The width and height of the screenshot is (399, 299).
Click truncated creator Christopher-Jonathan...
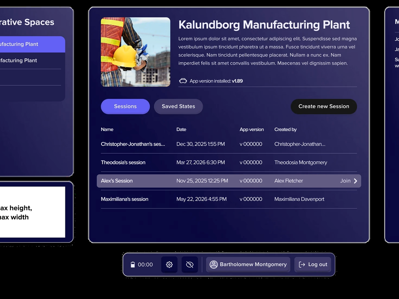(x=300, y=144)
